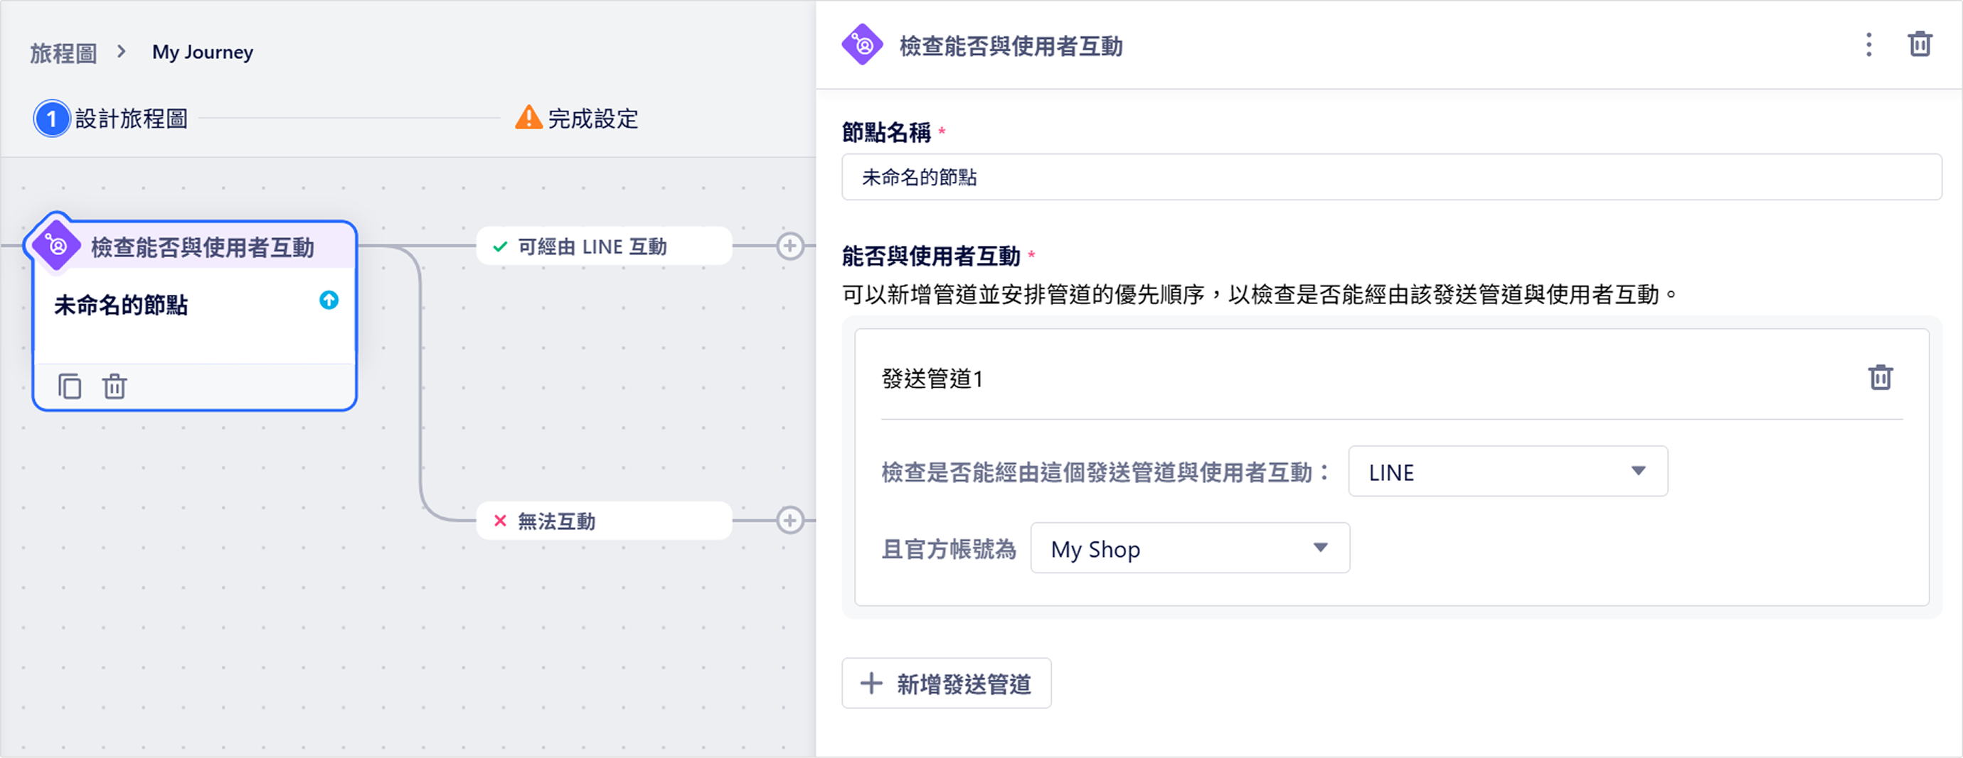
Task: Open the LINE channel dropdown
Action: 1507,472
